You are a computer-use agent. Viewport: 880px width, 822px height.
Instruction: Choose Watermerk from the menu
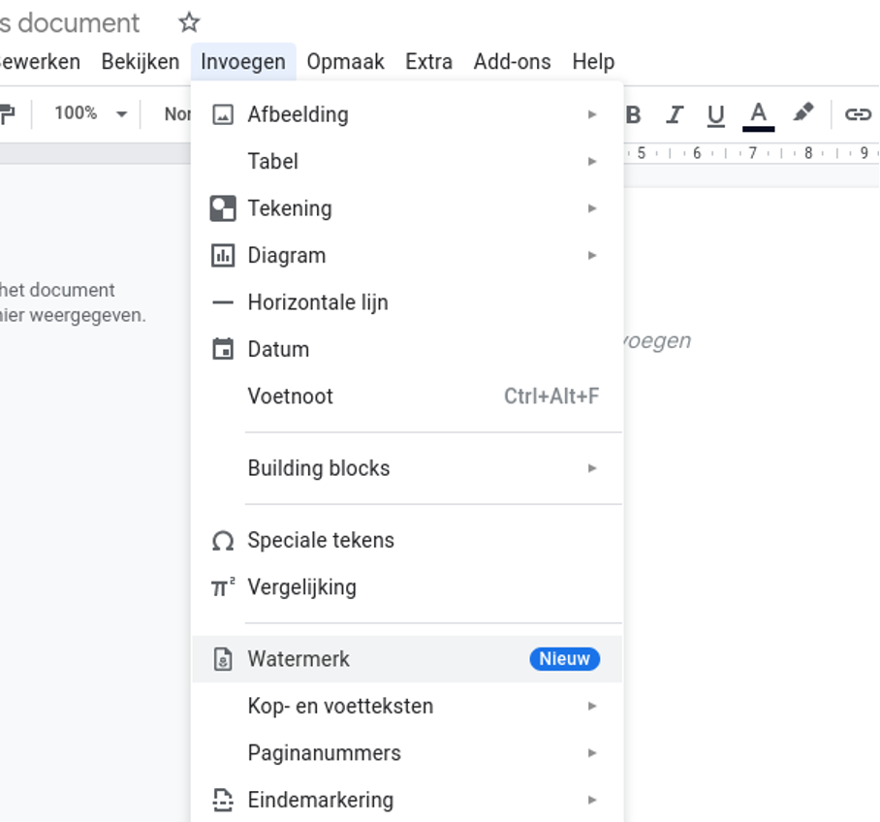coord(299,659)
